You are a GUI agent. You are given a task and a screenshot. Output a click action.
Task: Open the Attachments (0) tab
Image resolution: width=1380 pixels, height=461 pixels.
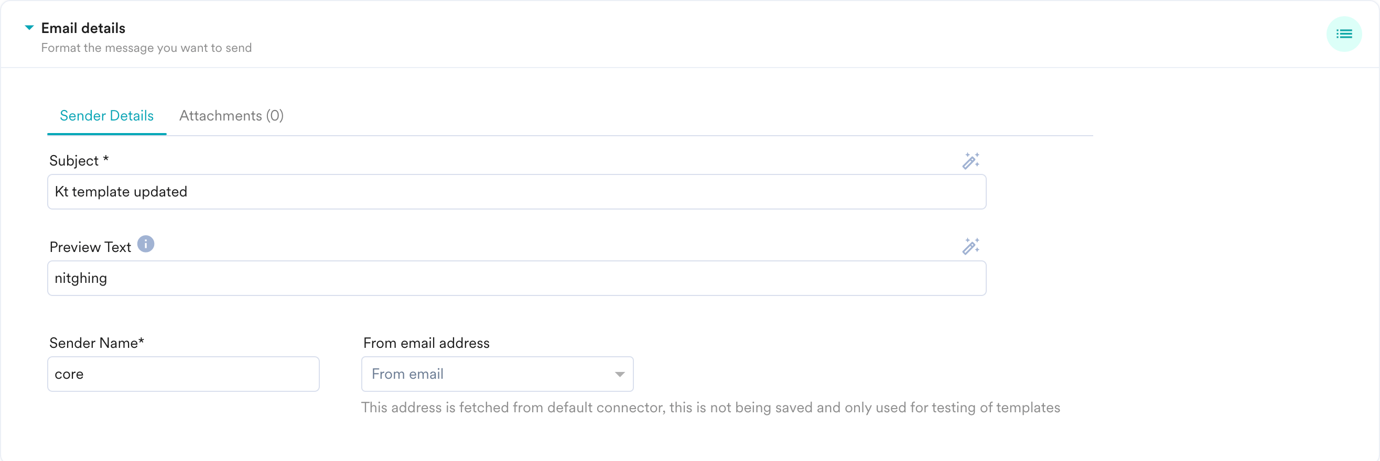point(231,116)
